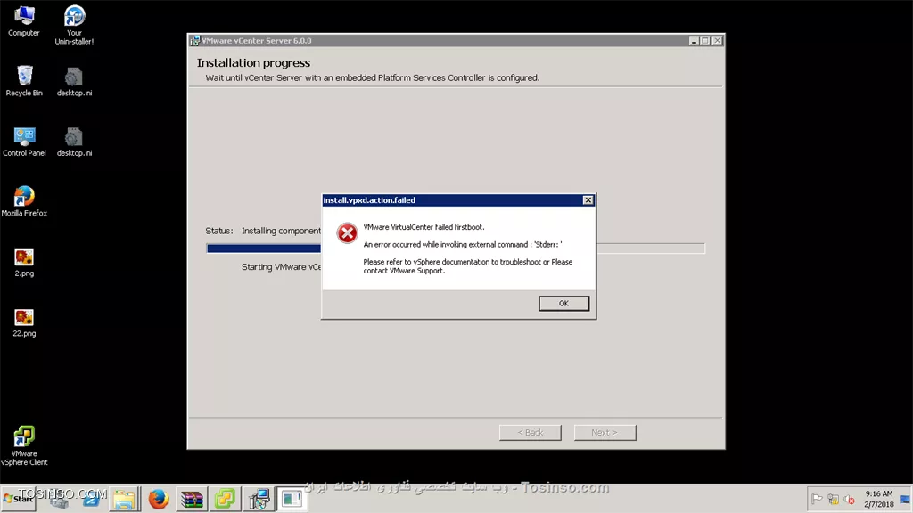Select the 22.png image file on desktop
Viewport: 913px width, 513px height.
coord(24,323)
